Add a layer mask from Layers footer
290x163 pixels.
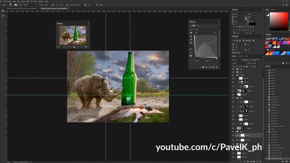(x=248, y=161)
